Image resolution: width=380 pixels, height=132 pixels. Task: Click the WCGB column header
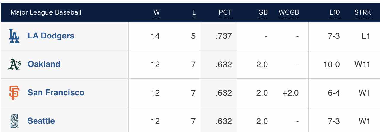(x=289, y=12)
